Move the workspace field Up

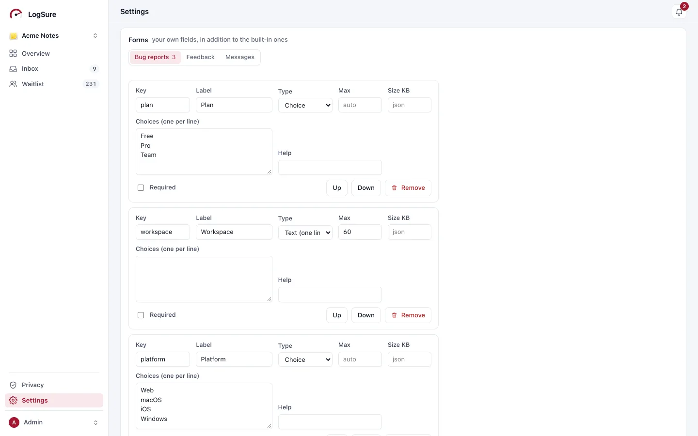point(337,315)
